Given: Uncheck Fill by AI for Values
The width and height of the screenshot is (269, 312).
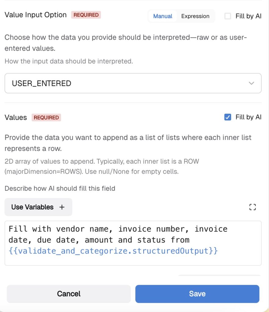Looking at the screenshot, I should [227, 117].
